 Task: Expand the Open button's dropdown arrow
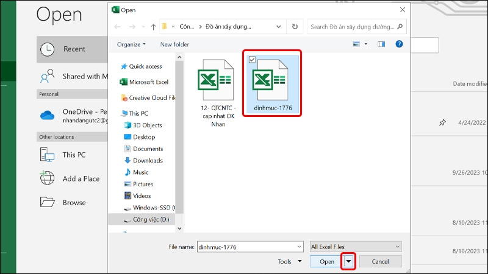[348, 262]
